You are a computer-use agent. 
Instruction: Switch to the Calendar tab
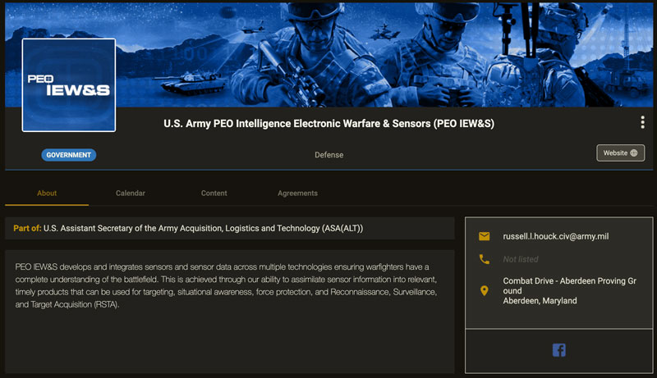coord(131,194)
